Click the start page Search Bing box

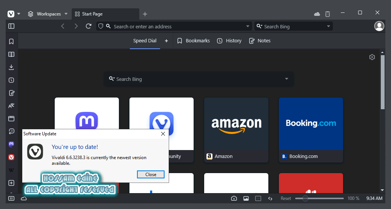(199, 79)
